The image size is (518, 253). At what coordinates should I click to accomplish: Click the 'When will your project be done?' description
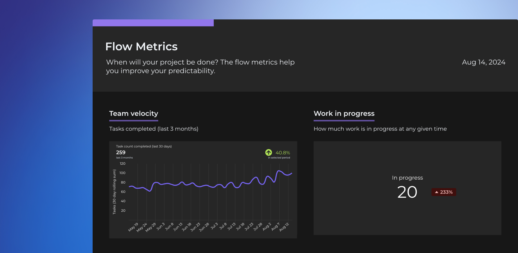(x=200, y=66)
